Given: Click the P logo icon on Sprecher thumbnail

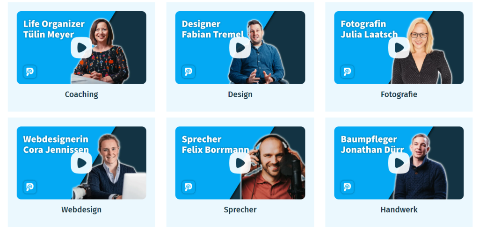Looking at the screenshot, I should click(x=189, y=187).
